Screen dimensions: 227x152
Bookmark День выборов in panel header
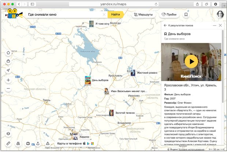(165, 34)
